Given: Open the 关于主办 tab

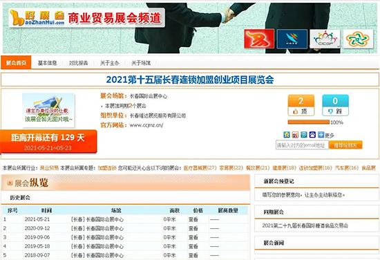Looking at the screenshot, I should (110, 63).
